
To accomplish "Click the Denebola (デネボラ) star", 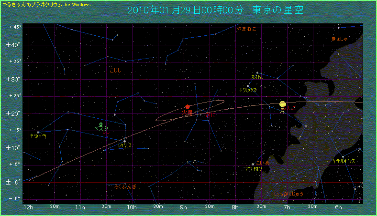I will (38, 132).
